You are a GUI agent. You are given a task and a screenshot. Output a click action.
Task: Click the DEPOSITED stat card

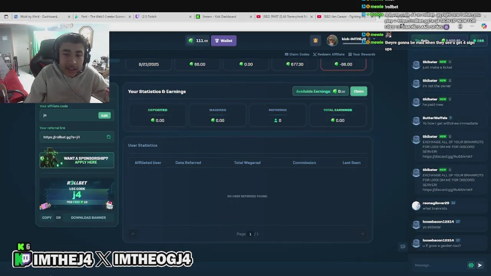[x=158, y=115]
